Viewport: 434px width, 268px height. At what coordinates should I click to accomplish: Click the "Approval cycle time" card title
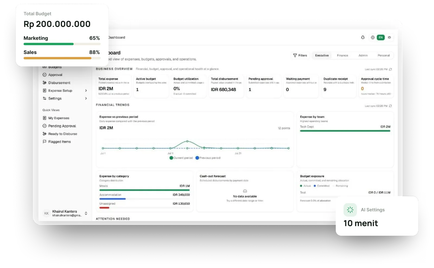click(x=375, y=79)
